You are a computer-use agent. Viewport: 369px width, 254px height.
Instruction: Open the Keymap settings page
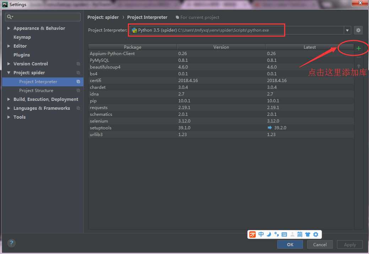pos(22,37)
